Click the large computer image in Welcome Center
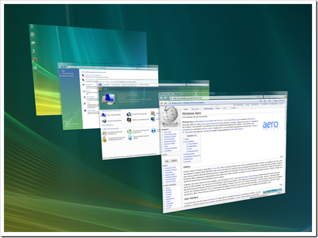This screenshot has height=238, width=318. pyautogui.click(x=108, y=99)
